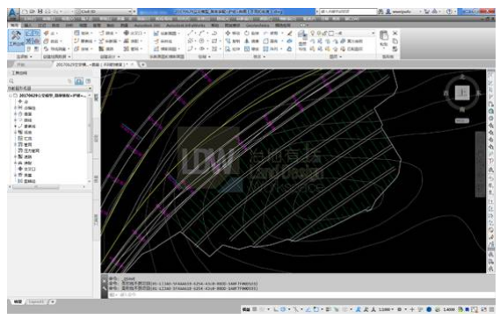
Task: Click the title bar help search box
Action: pos(348,11)
